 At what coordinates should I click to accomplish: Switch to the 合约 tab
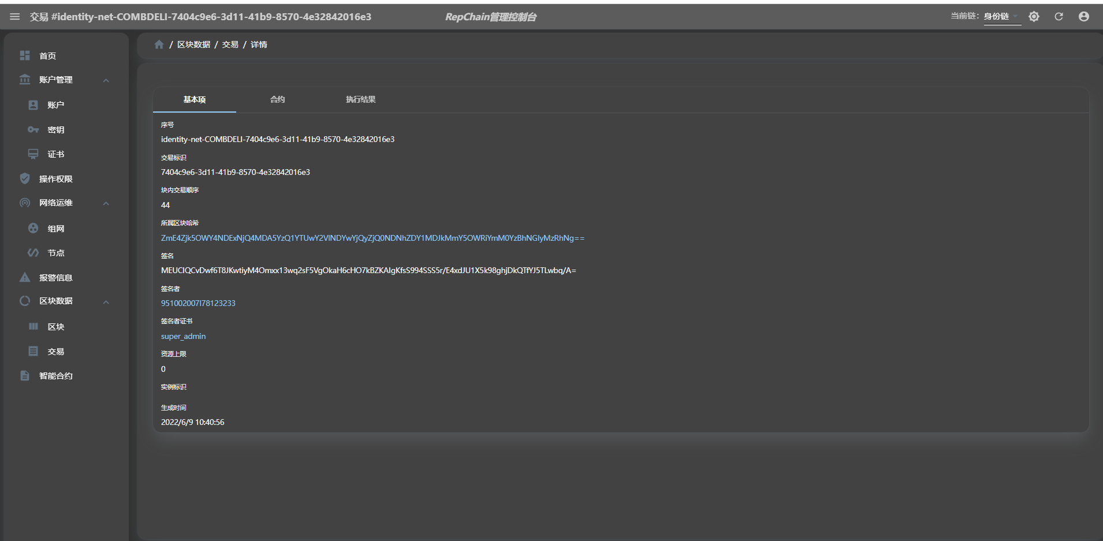click(x=278, y=99)
